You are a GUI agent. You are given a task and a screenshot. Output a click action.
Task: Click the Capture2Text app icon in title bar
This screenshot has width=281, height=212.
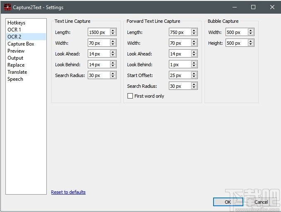[x=7, y=7]
